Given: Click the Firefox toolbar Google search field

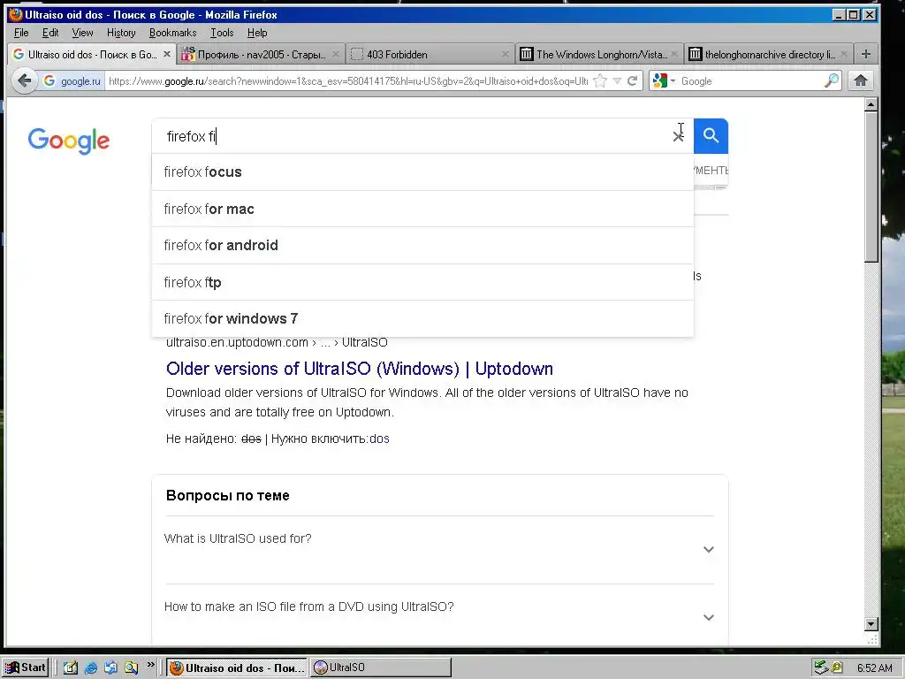Looking at the screenshot, I should [x=750, y=80].
